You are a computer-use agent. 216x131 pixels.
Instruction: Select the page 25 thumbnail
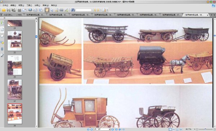tap(15, 41)
